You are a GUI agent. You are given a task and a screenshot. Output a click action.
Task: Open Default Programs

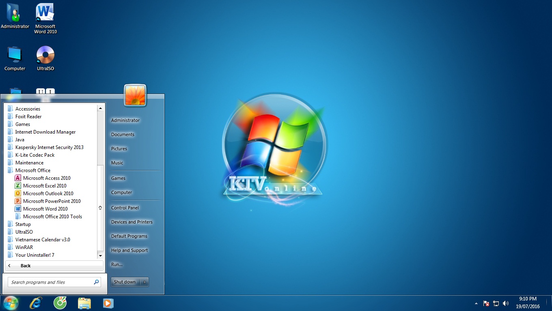129,236
